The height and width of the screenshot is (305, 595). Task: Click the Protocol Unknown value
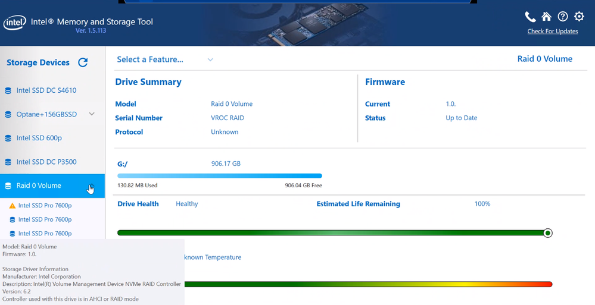(225, 132)
